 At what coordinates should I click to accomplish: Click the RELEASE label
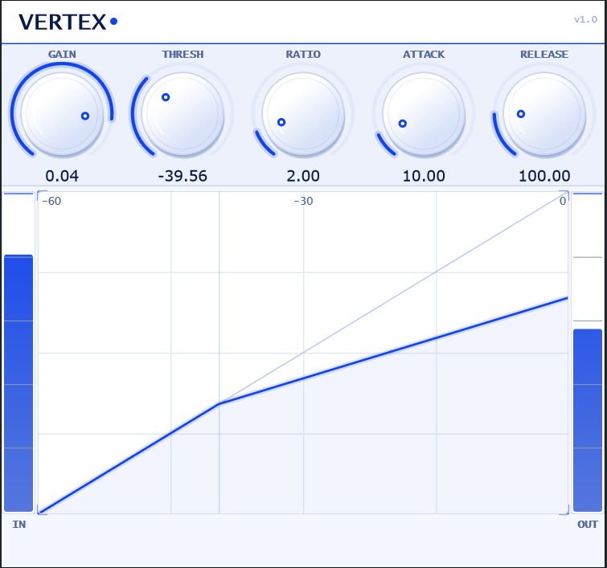pos(544,54)
